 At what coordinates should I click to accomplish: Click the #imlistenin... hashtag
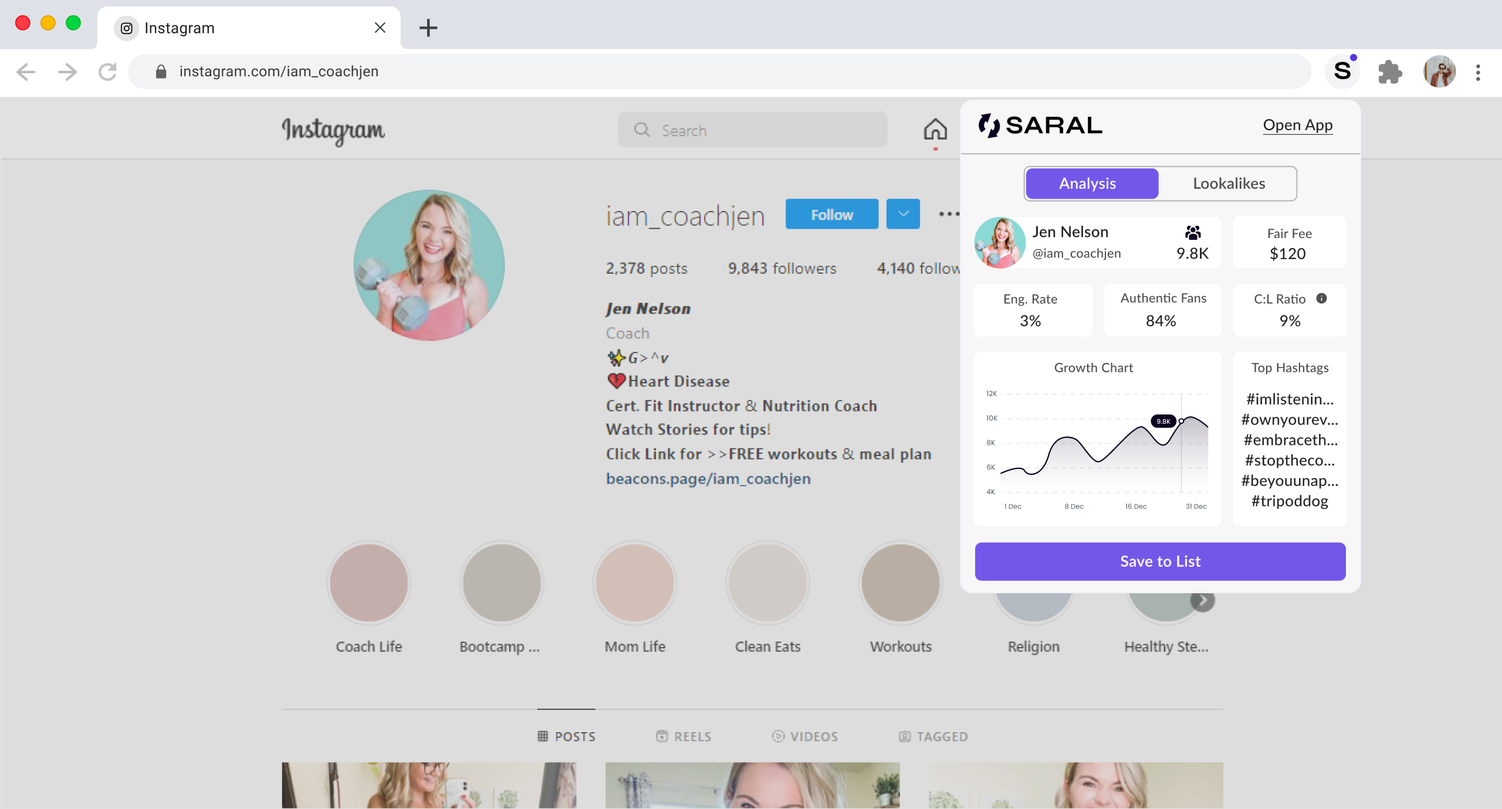(x=1290, y=399)
